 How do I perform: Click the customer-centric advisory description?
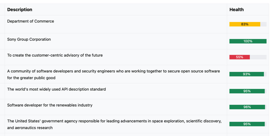pyautogui.click(x=55, y=55)
